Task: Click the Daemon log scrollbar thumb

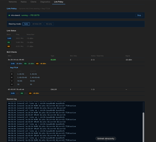Action: point(143,127)
